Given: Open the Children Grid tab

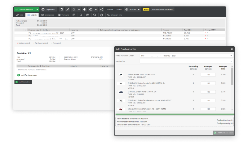Looking at the screenshot, I should [x=115, y=15].
